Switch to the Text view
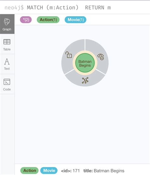The image size is (150, 175). [x=7, y=64]
